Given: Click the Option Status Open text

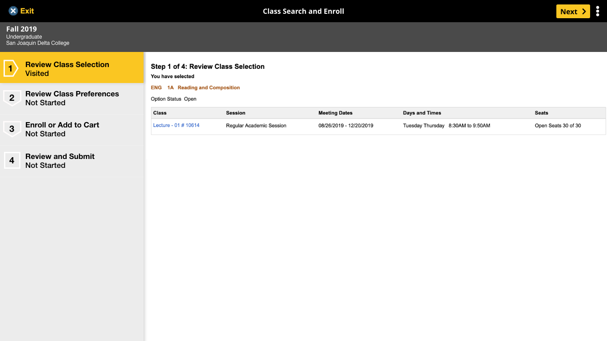Looking at the screenshot, I should [x=173, y=99].
